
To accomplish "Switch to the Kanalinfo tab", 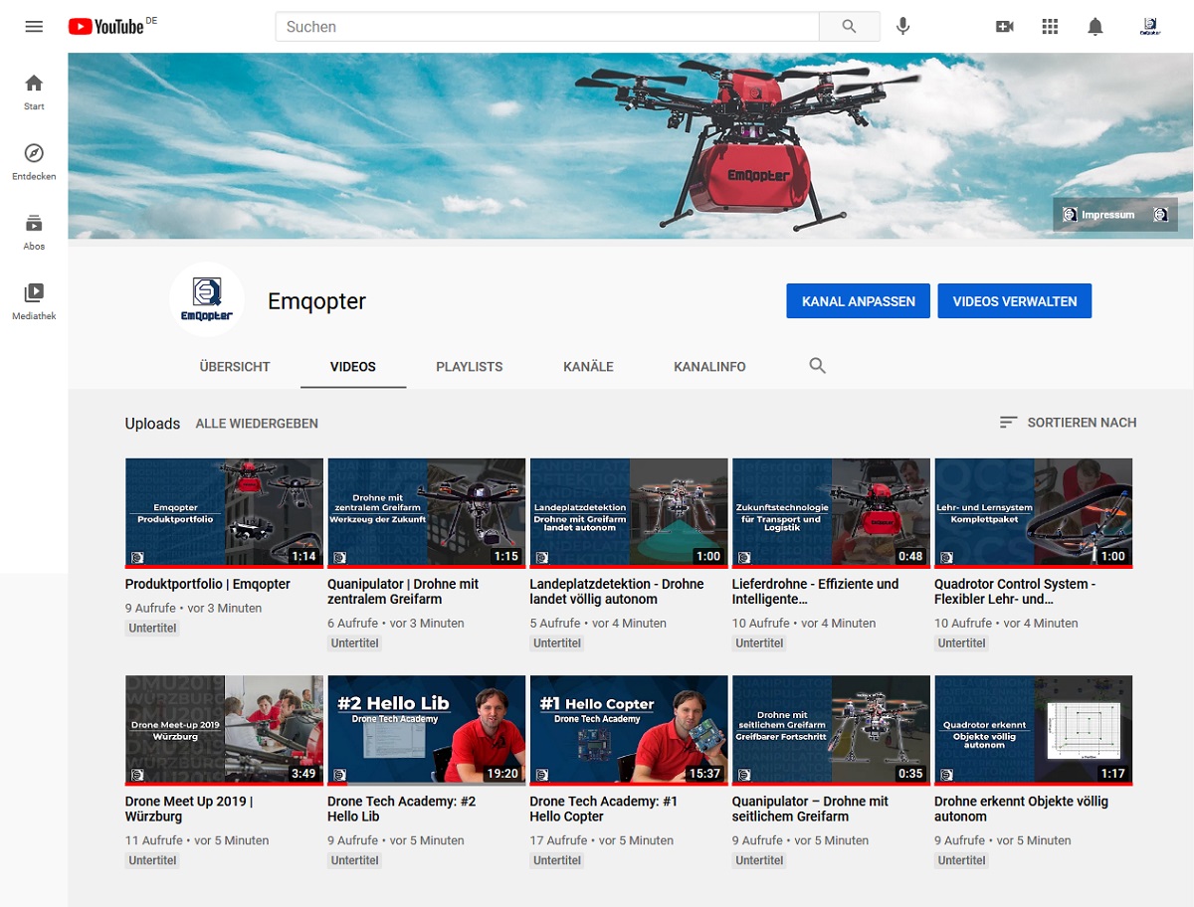I will 709,367.
